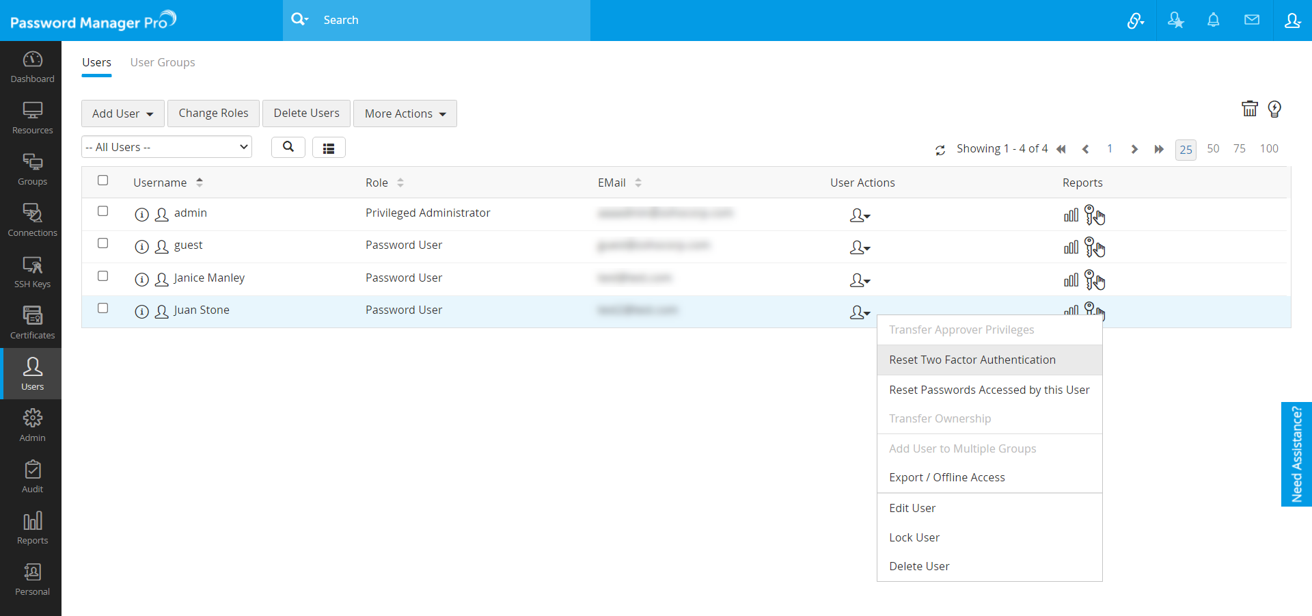Click the notifications bell icon
Image resolution: width=1312 pixels, height=616 pixels.
pyautogui.click(x=1214, y=21)
